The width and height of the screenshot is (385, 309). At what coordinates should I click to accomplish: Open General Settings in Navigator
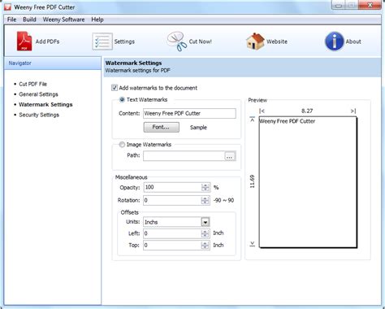[38, 94]
